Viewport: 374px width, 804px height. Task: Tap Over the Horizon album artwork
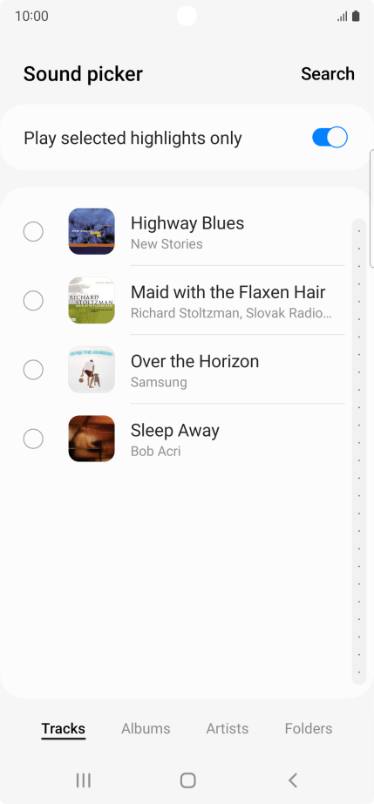[92, 370]
